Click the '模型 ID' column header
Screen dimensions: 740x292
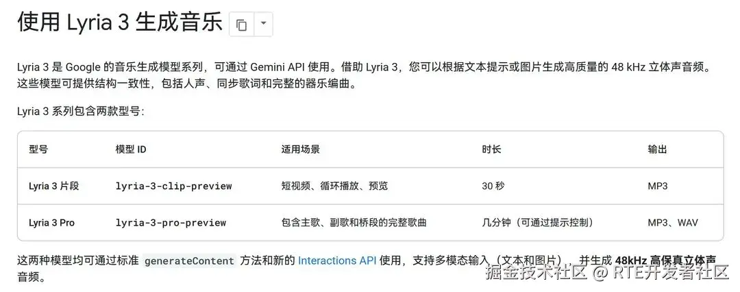click(x=131, y=149)
